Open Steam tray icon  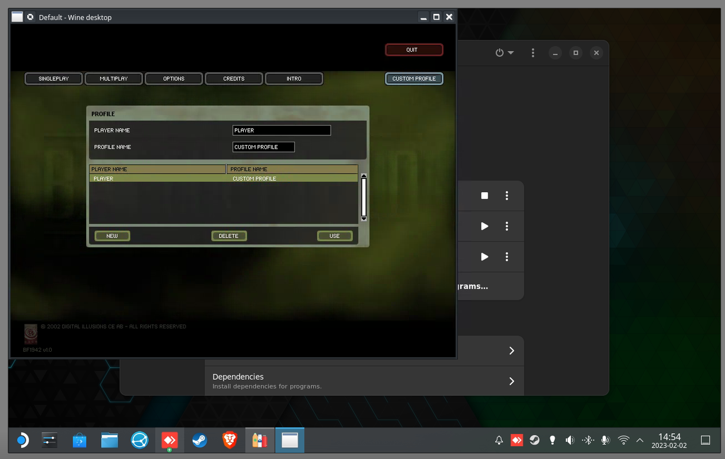(x=534, y=441)
